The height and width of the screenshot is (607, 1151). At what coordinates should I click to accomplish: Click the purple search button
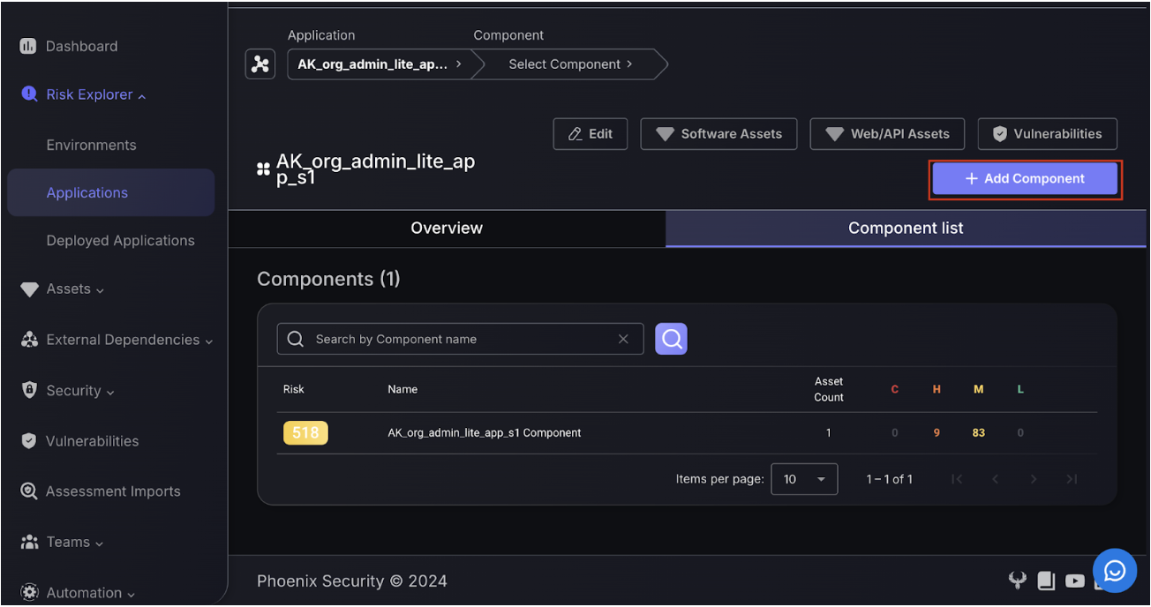coord(671,339)
